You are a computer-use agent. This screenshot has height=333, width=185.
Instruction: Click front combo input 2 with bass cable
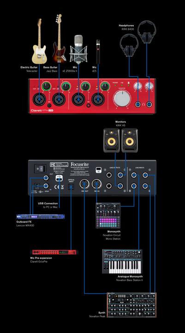(x=59, y=99)
